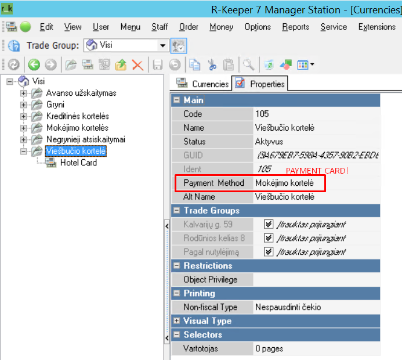The image size is (402, 360).
Task: Click the export-to-spreadsheet icon in toolbar
Action: (x=269, y=64)
